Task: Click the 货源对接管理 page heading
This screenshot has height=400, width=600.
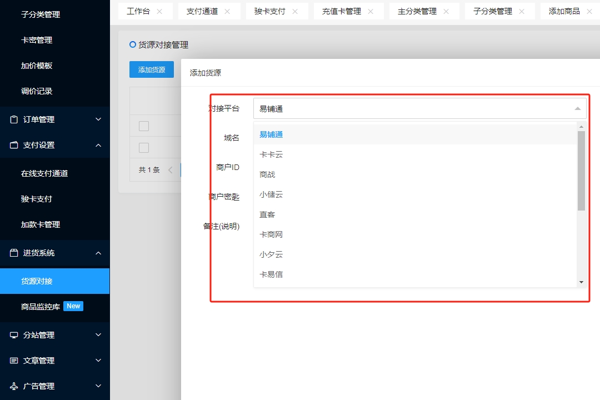Action: (163, 45)
